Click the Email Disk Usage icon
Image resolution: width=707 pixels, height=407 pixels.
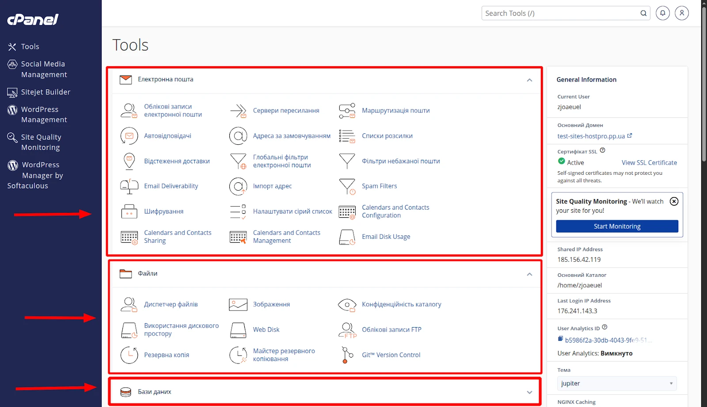(347, 237)
